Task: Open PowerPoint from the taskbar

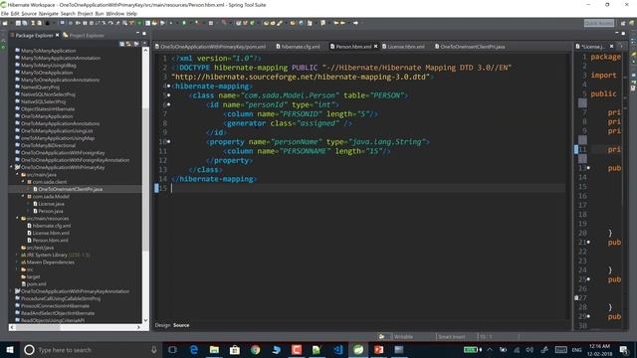Action: pyautogui.click(x=378, y=350)
